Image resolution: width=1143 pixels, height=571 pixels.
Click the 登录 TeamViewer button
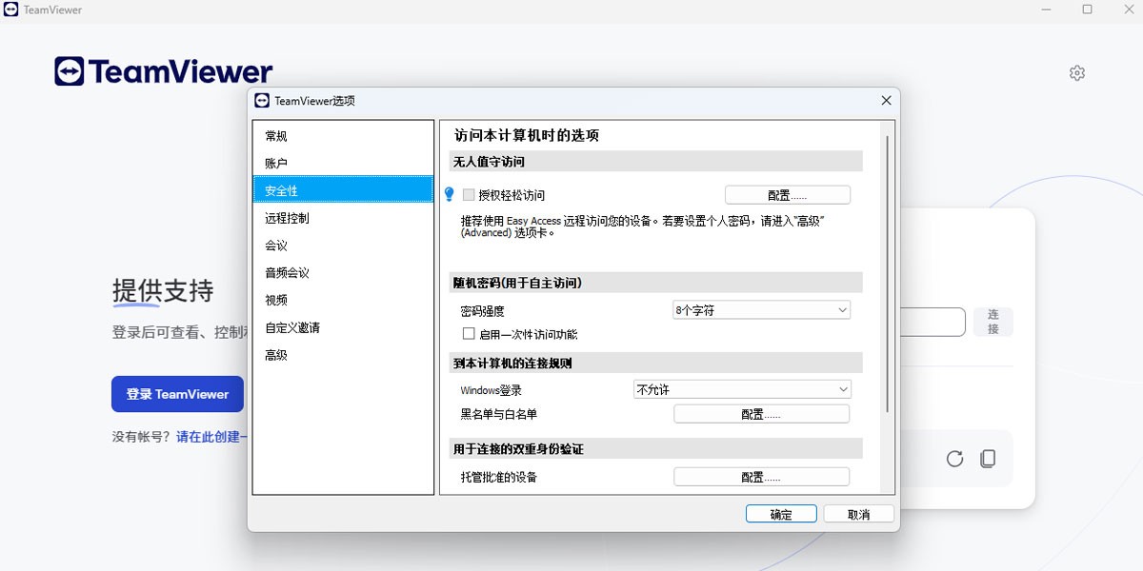(x=177, y=393)
